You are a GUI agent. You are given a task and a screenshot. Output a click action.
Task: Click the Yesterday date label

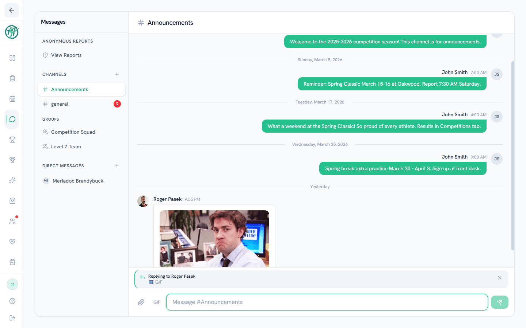[320, 187]
